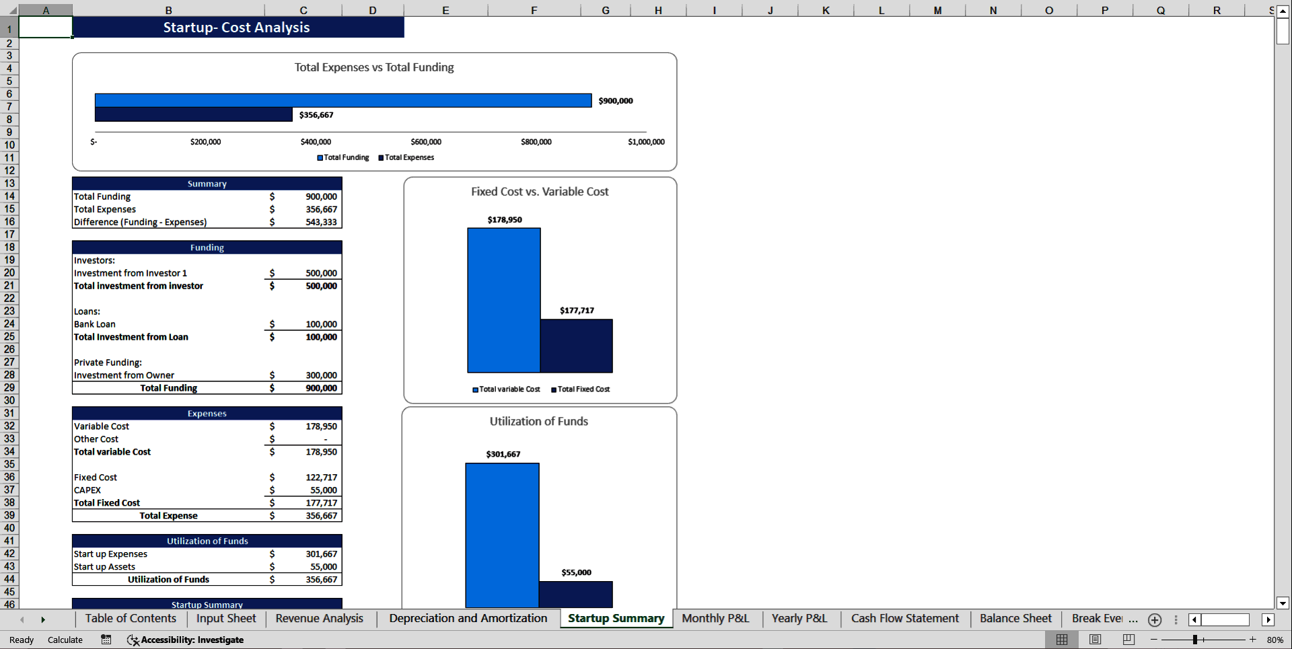Switch to the Monthly P&L tab
This screenshot has width=1292, height=649.
coord(715,618)
